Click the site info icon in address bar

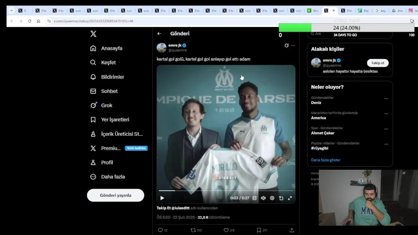pos(49,21)
